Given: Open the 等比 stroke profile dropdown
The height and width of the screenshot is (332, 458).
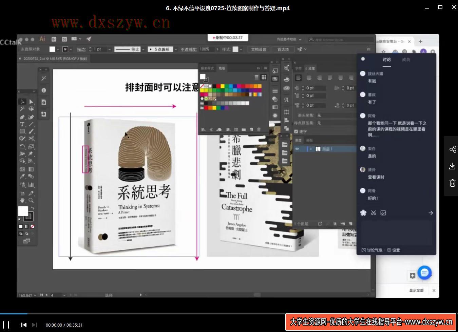Looking at the screenshot, I should click(143, 49).
